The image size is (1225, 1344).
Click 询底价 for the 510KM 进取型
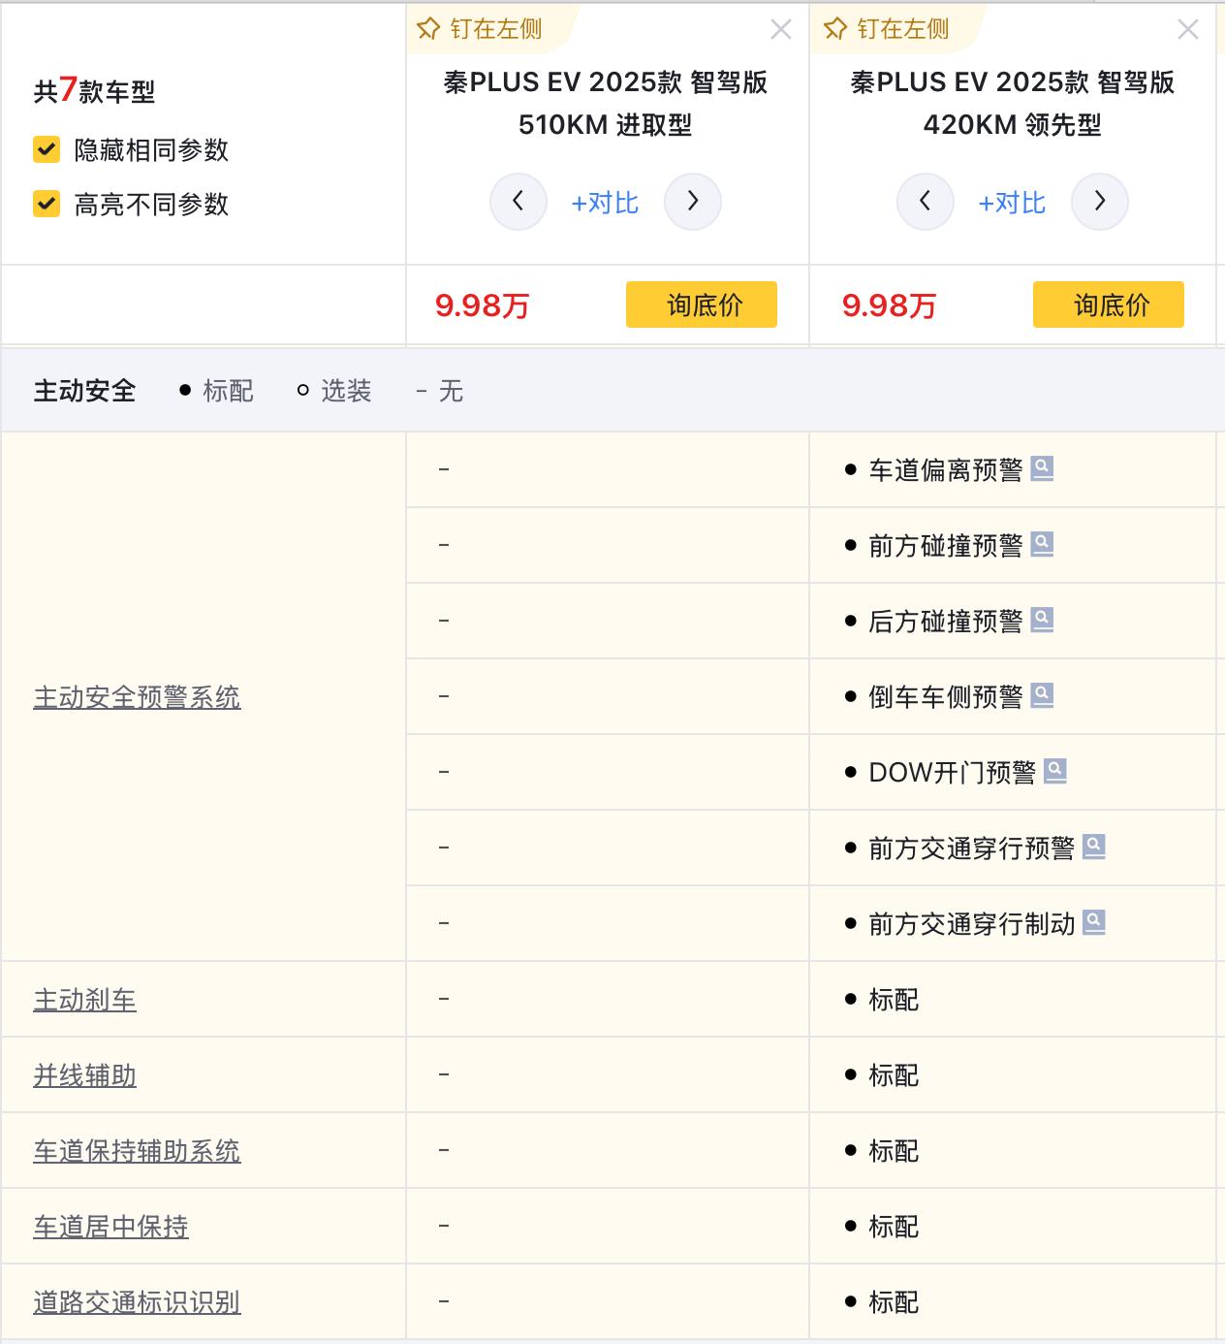pos(702,304)
